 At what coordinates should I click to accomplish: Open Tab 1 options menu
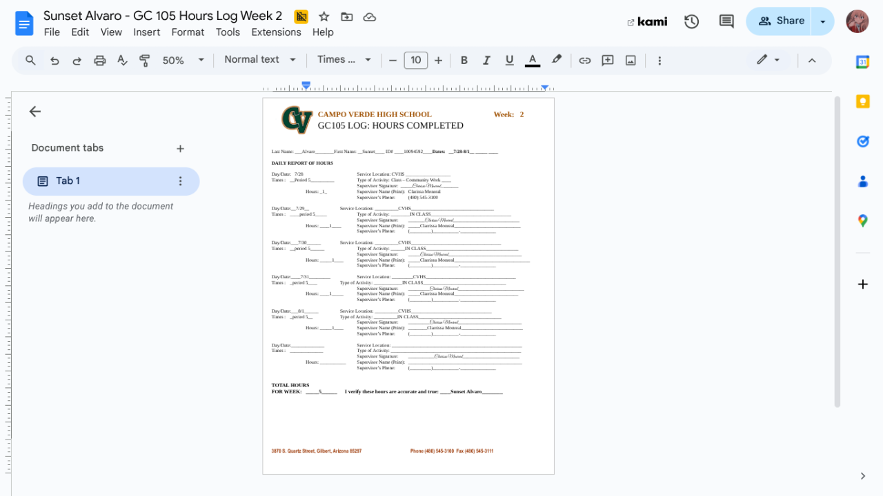[181, 181]
